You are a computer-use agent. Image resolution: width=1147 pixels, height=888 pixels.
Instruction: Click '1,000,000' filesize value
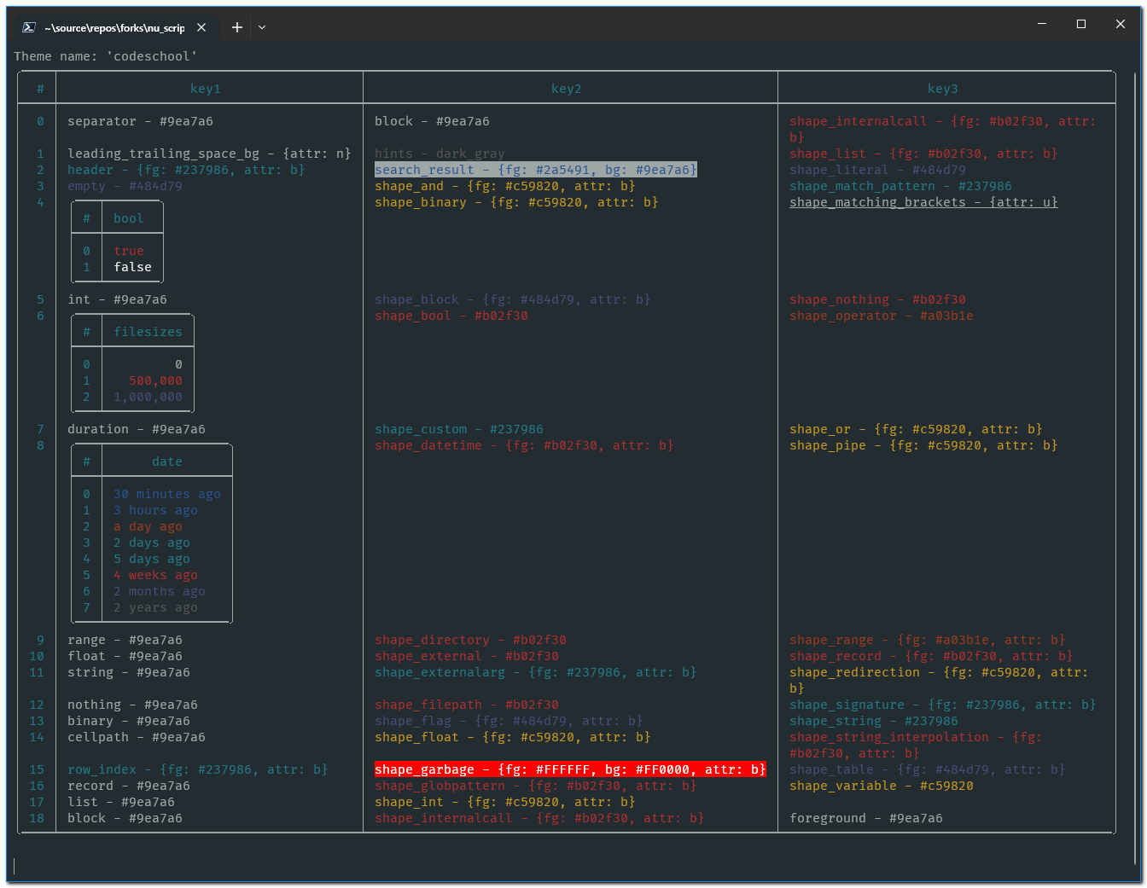coord(148,397)
